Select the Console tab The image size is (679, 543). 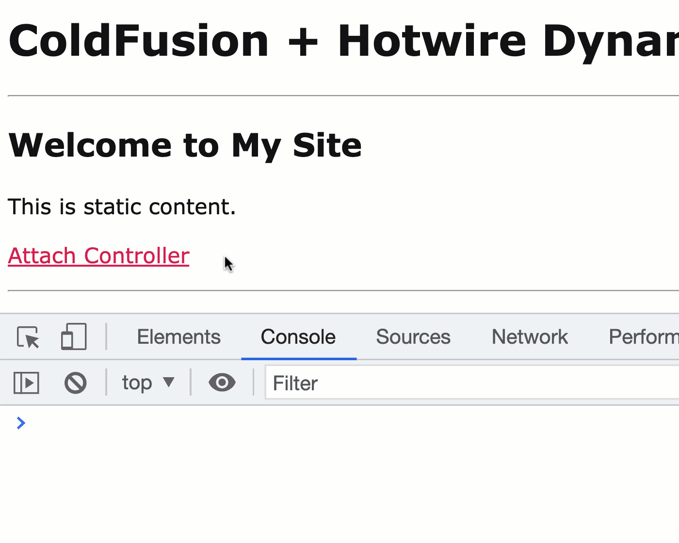click(298, 336)
